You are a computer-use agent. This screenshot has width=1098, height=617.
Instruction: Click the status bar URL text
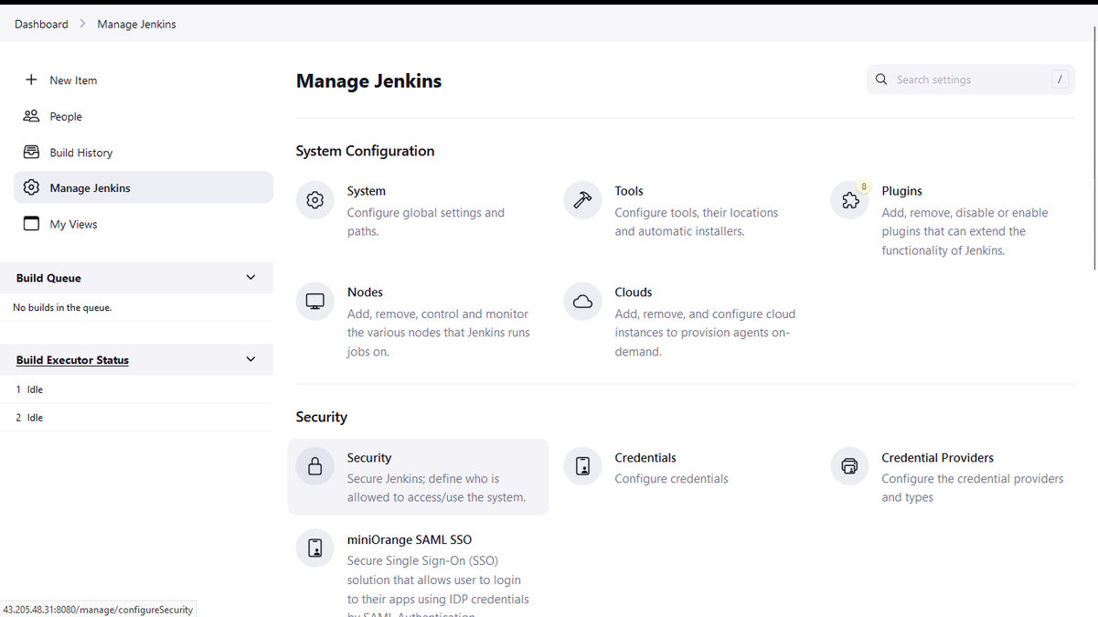tap(98, 610)
